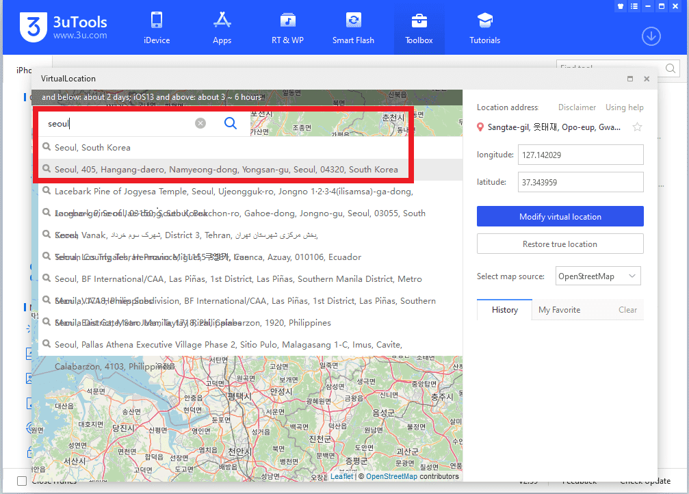Click Restore true location button

(x=560, y=244)
